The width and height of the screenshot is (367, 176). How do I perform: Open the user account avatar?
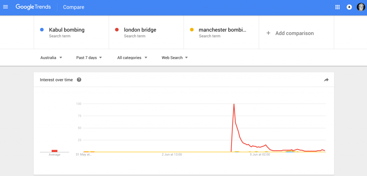pyautogui.click(x=361, y=7)
